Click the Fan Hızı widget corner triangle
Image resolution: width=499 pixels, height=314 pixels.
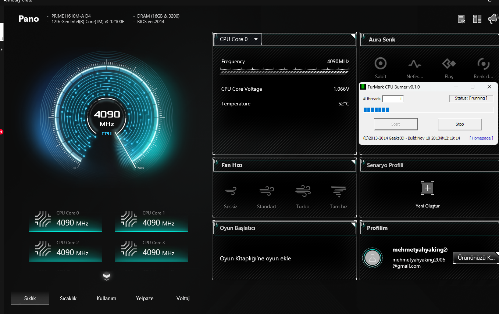(x=353, y=161)
